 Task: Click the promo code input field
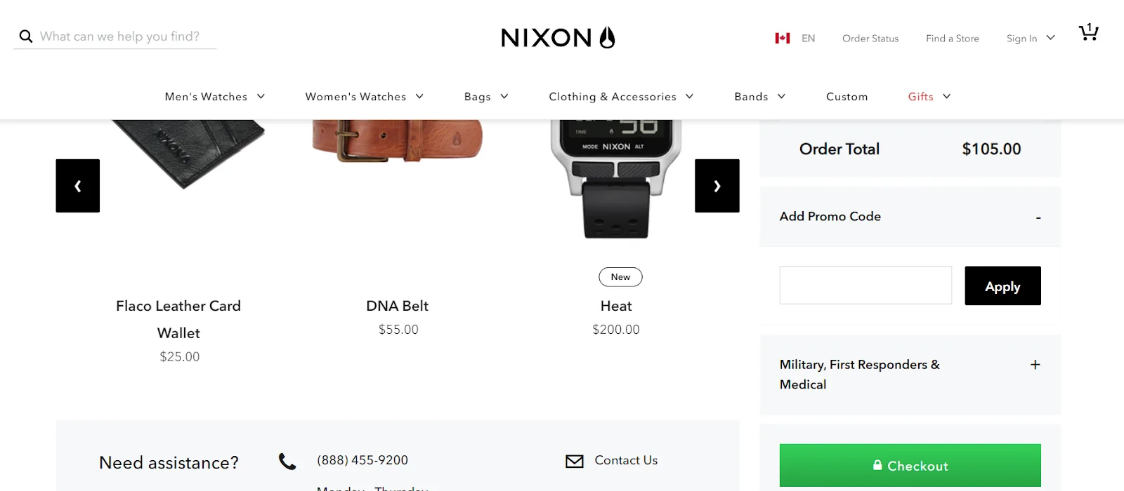[x=865, y=285]
